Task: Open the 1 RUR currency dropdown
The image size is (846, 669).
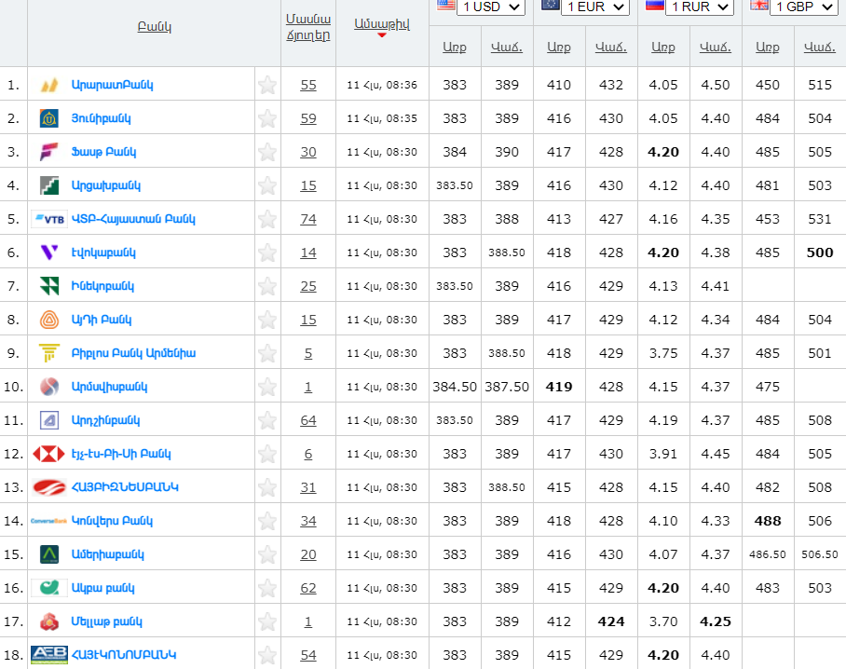Action: (x=699, y=7)
